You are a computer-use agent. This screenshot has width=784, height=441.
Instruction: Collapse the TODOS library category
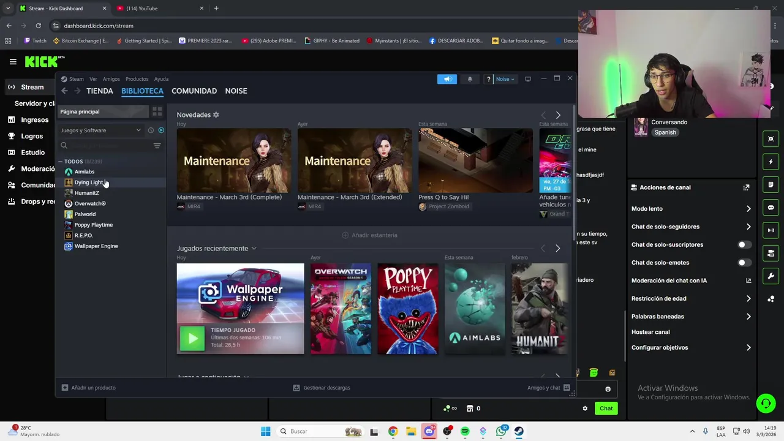[x=61, y=162]
